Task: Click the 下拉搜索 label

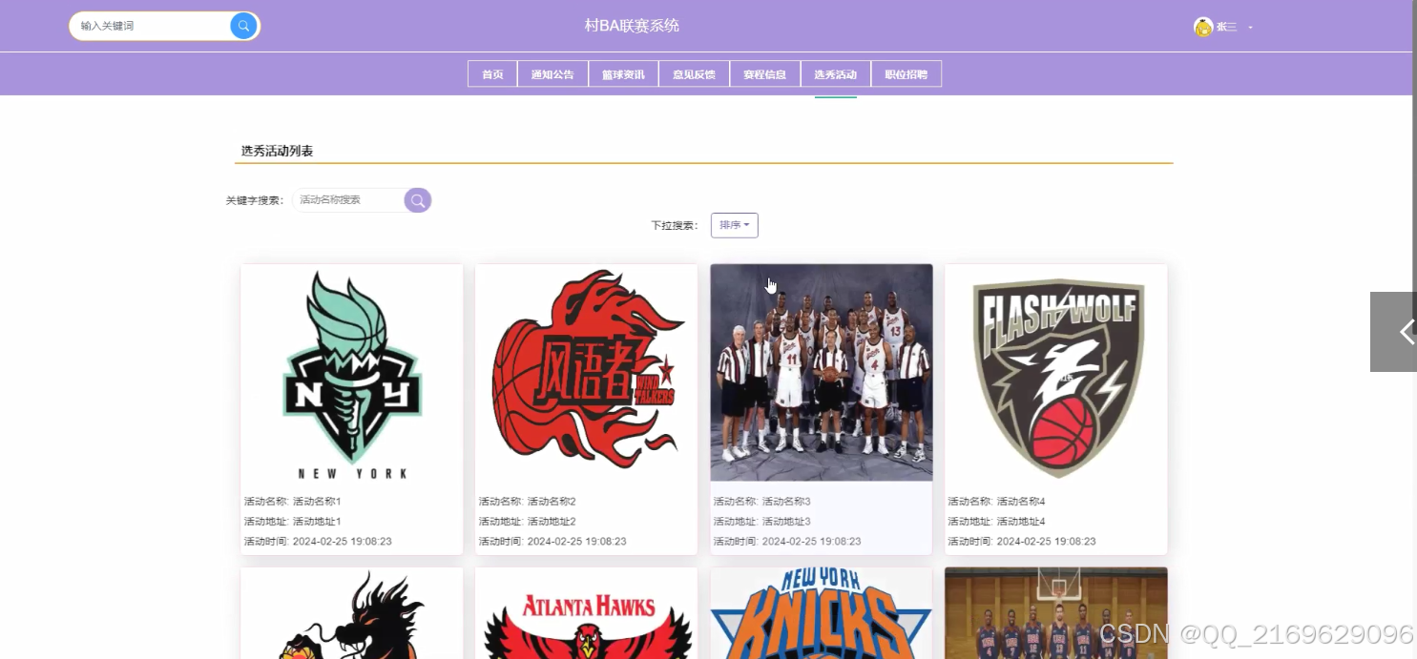Action: pyautogui.click(x=675, y=226)
